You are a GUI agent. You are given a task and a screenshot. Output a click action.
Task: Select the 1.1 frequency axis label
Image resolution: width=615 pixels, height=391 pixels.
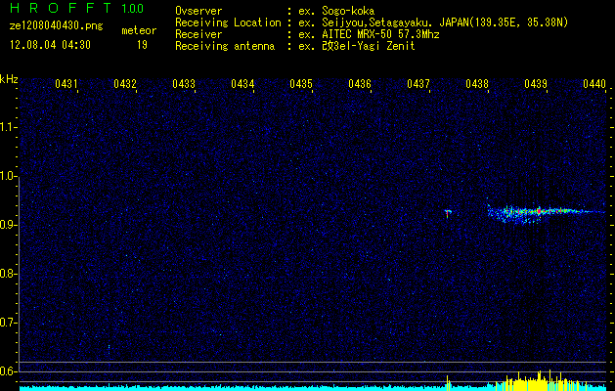pyautogui.click(x=9, y=127)
